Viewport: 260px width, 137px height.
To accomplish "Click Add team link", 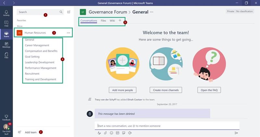I will (x=31, y=132).
